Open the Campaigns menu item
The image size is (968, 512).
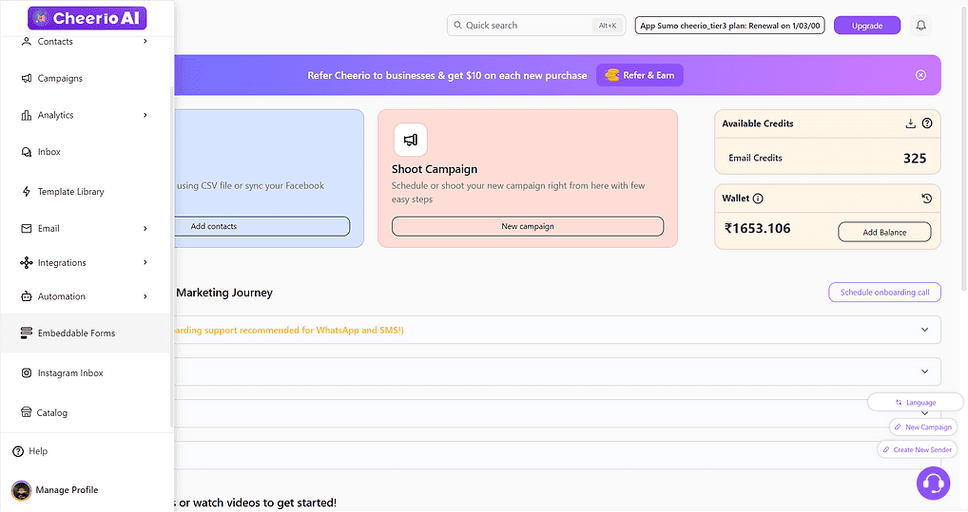click(86, 78)
